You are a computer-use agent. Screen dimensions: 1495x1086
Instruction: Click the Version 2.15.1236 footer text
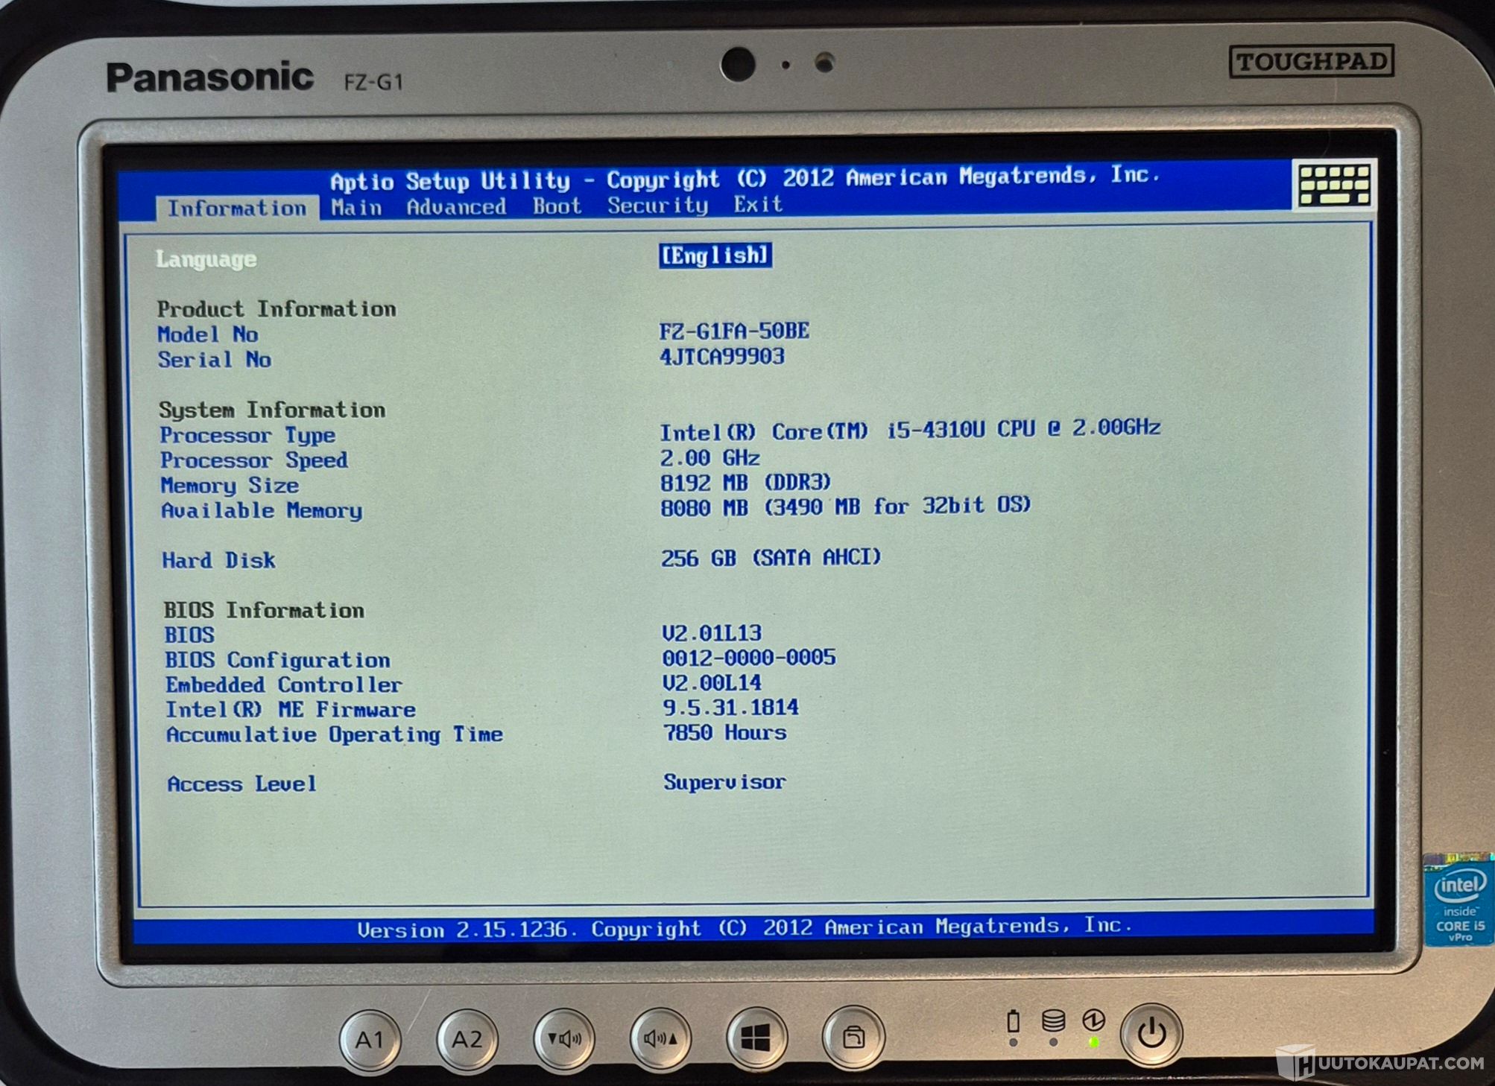click(745, 927)
